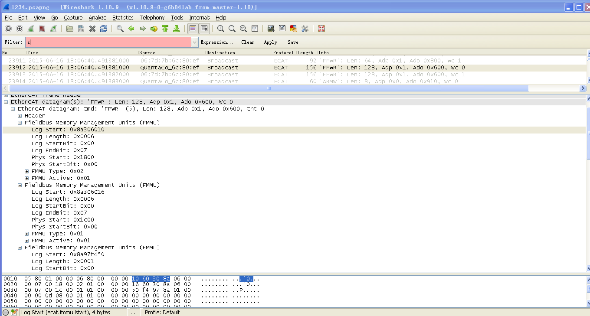Collapse the FMMU node above Log Start 0x8a306010
Screen dimensions: 590x316
point(20,123)
